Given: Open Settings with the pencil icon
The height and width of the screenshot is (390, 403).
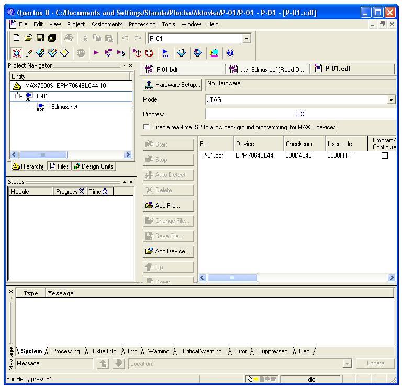Looking at the screenshot, I should 29,53.
